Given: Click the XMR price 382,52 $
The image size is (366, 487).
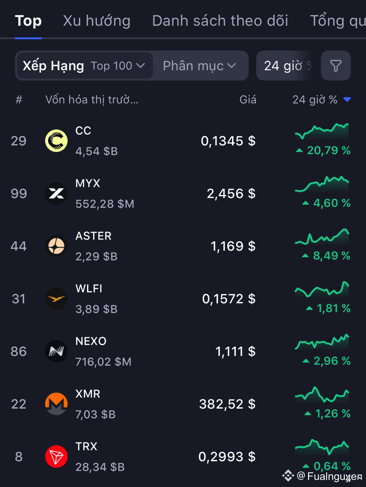Looking at the screenshot, I should tap(227, 404).
